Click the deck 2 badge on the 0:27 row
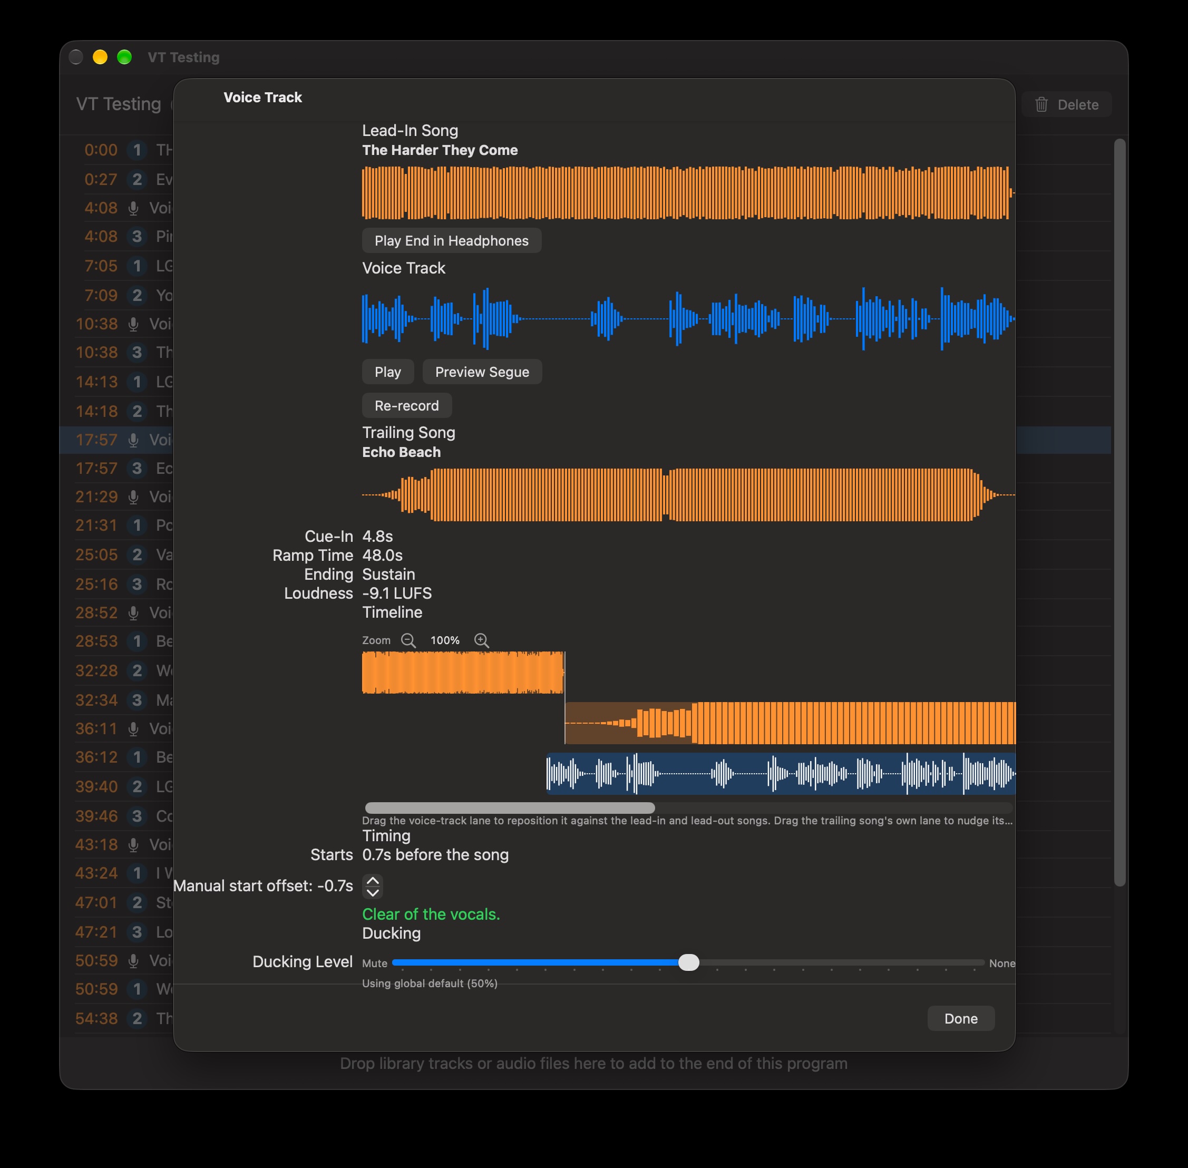Screen dimensions: 1188x1168 pyautogui.click(x=137, y=179)
